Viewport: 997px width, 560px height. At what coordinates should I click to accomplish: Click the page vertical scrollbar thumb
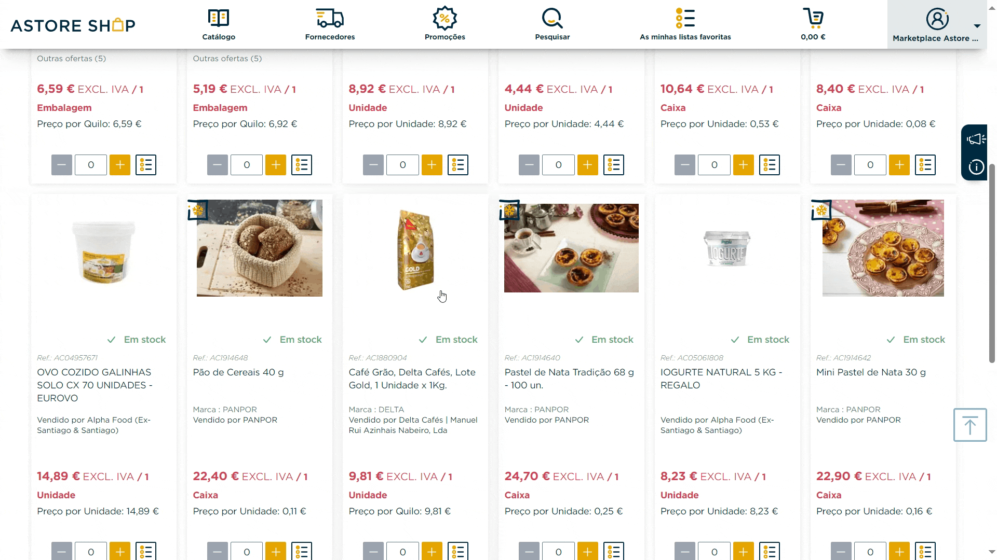pyautogui.click(x=992, y=263)
